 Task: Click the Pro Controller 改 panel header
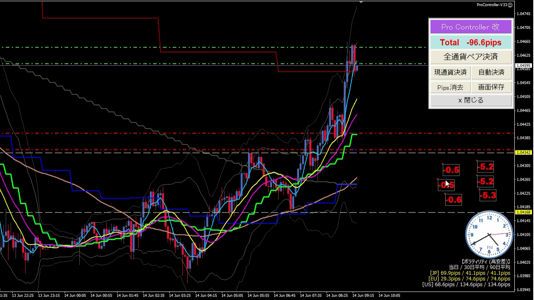click(471, 27)
